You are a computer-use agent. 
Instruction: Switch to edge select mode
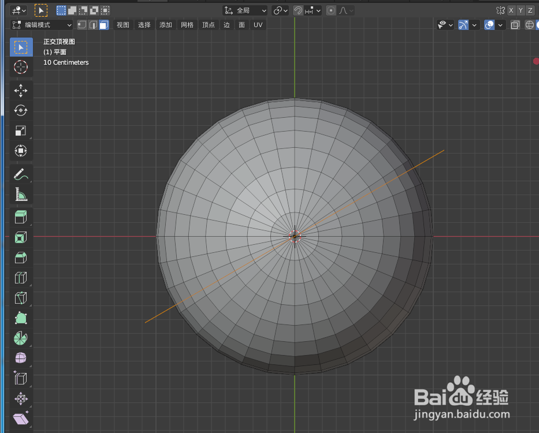click(94, 25)
